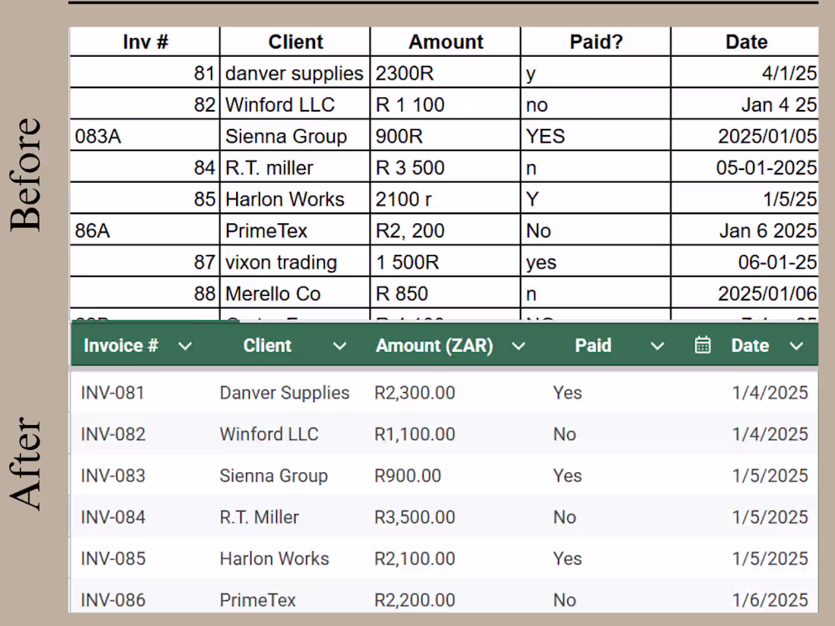The height and width of the screenshot is (626, 835).
Task: Select the INV-081 invoice cell
Action: (112, 392)
